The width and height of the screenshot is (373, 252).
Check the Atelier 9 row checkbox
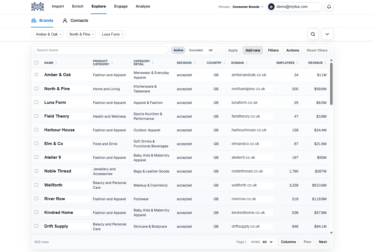coord(36,157)
